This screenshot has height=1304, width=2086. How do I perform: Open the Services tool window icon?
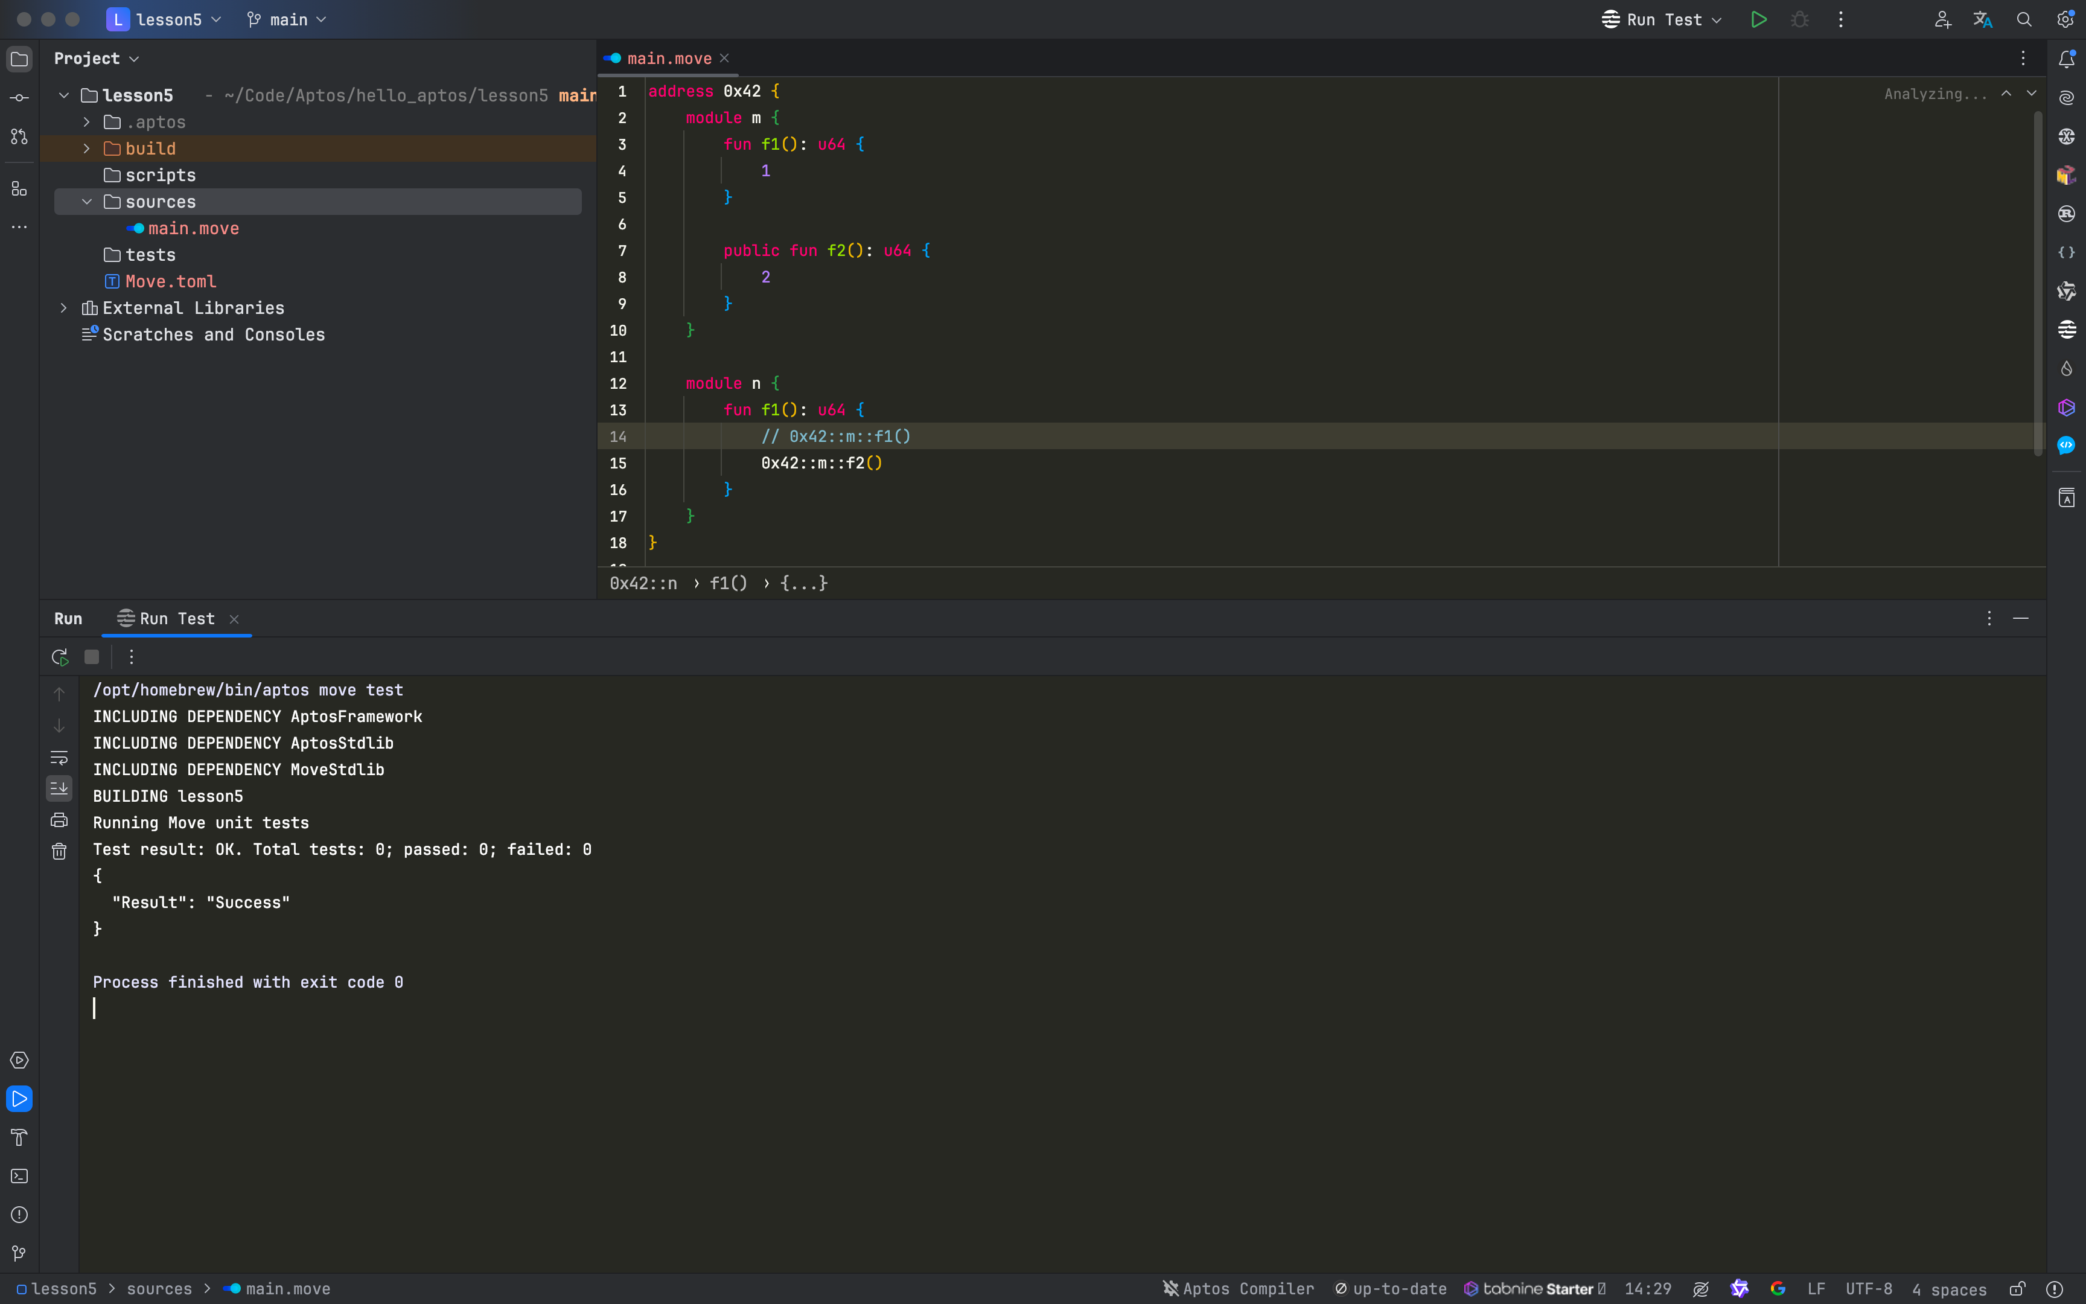19,1060
